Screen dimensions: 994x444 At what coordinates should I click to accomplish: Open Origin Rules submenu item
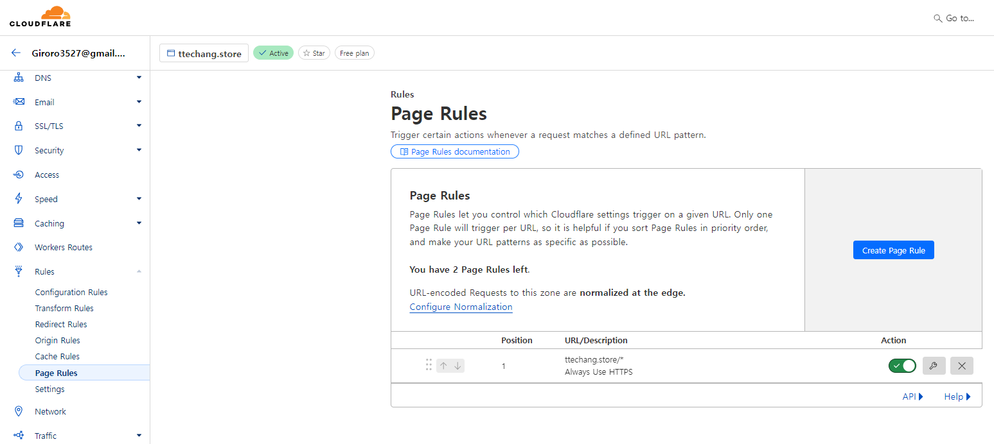tap(57, 340)
